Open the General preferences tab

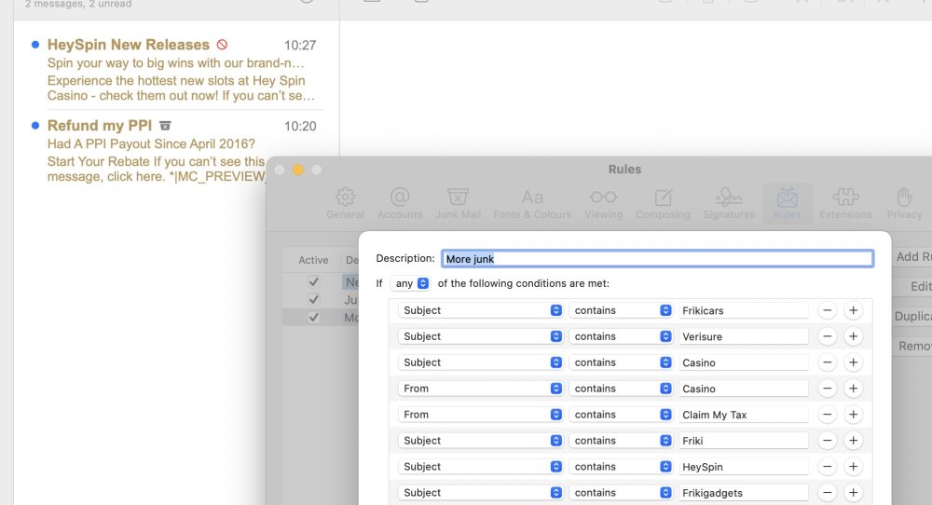pyautogui.click(x=345, y=203)
